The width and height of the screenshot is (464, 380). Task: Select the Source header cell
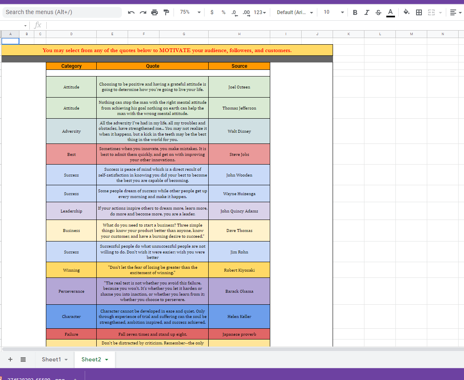click(239, 66)
